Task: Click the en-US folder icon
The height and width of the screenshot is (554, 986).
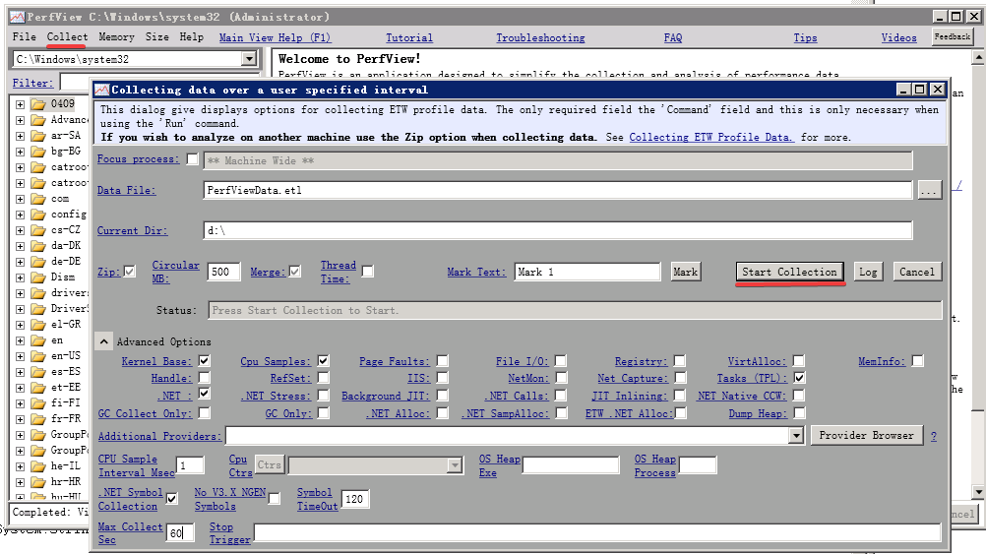Action: (38, 356)
